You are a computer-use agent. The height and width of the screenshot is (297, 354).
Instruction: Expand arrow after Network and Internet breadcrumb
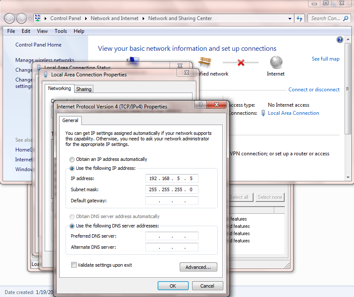coord(144,18)
